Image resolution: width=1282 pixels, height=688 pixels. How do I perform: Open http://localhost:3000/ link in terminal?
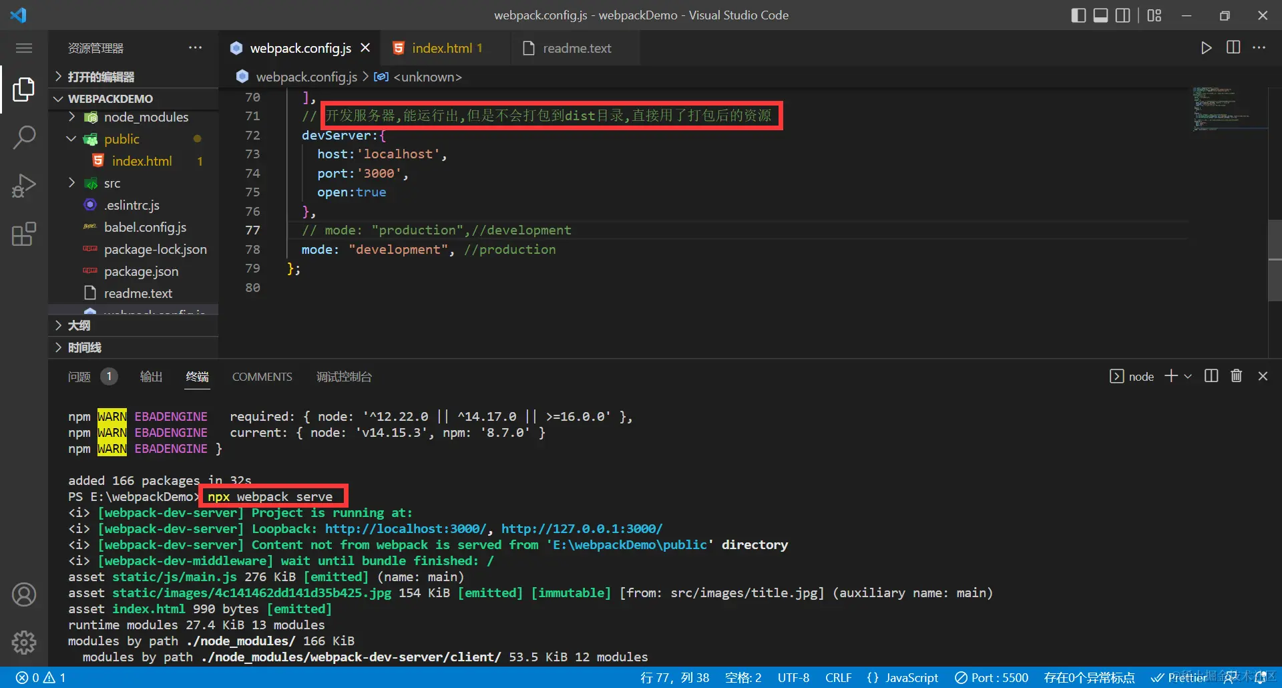(x=406, y=529)
